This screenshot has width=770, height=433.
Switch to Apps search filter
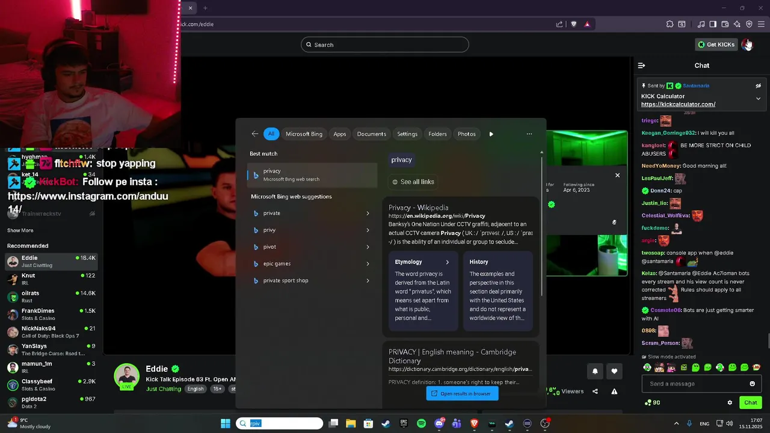[340, 134]
